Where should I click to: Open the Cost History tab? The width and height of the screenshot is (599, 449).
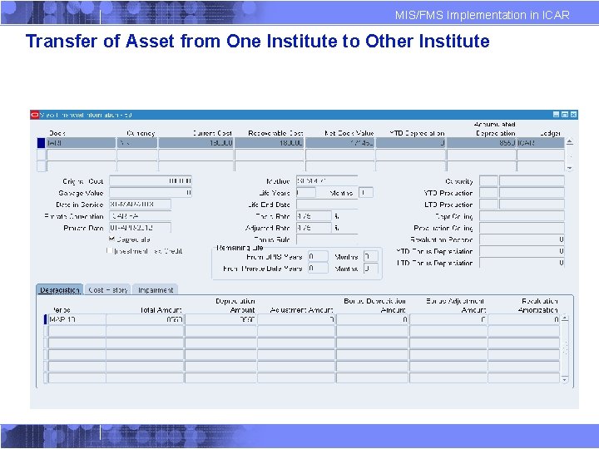(x=107, y=290)
